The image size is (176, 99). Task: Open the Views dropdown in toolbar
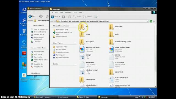[x=96, y=17]
